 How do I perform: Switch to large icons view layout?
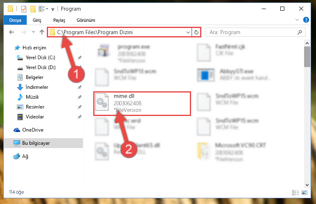click(304, 193)
